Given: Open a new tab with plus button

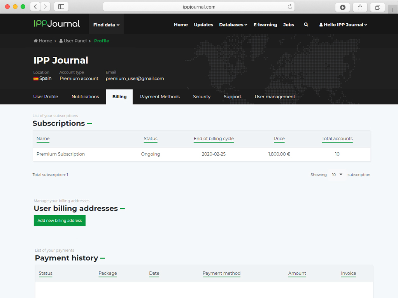Looking at the screenshot, I should [x=393, y=10].
